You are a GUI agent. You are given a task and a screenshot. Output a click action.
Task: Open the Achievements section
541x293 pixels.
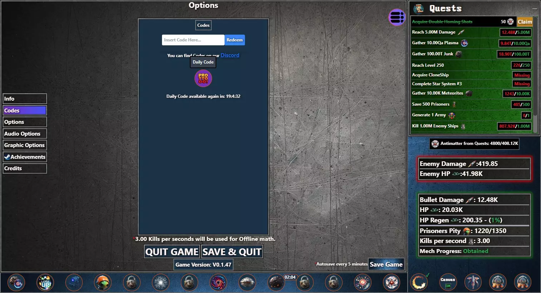tap(25, 157)
